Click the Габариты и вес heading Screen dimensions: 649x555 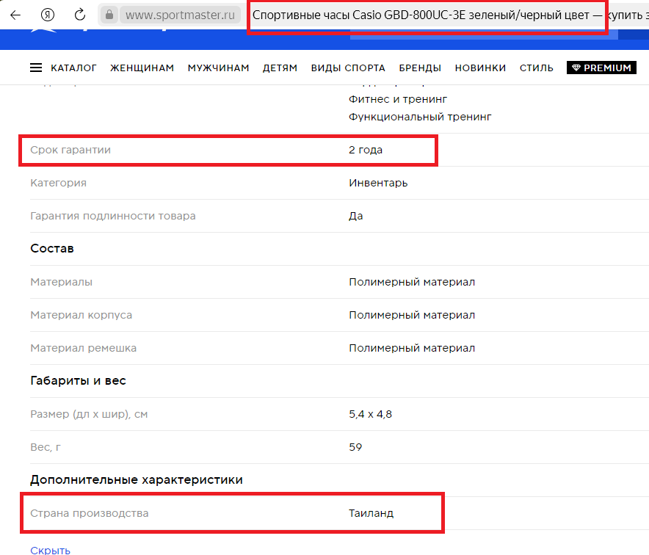79,381
